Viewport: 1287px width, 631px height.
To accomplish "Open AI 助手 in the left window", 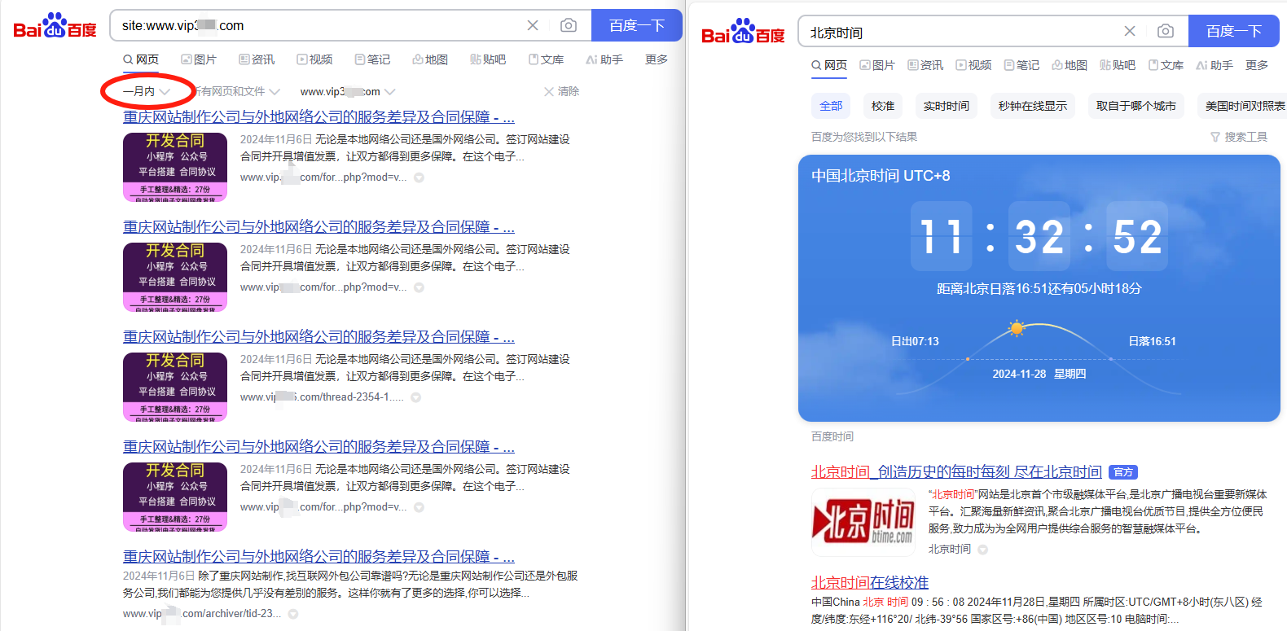I will (604, 59).
